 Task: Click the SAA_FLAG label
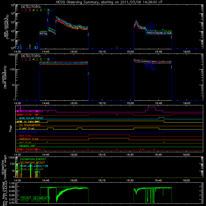point(25,136)
